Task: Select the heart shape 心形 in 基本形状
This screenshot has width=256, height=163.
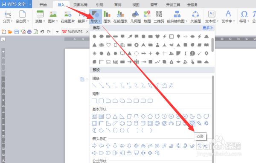Action: click(x=192, y=123)
